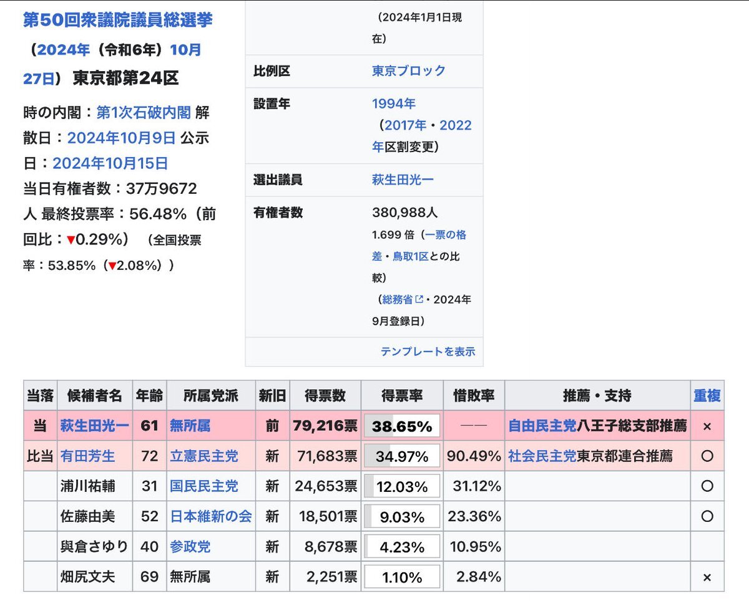
Task: Click the 38.65% vote share bar
Action: click(x=402, y=426)
